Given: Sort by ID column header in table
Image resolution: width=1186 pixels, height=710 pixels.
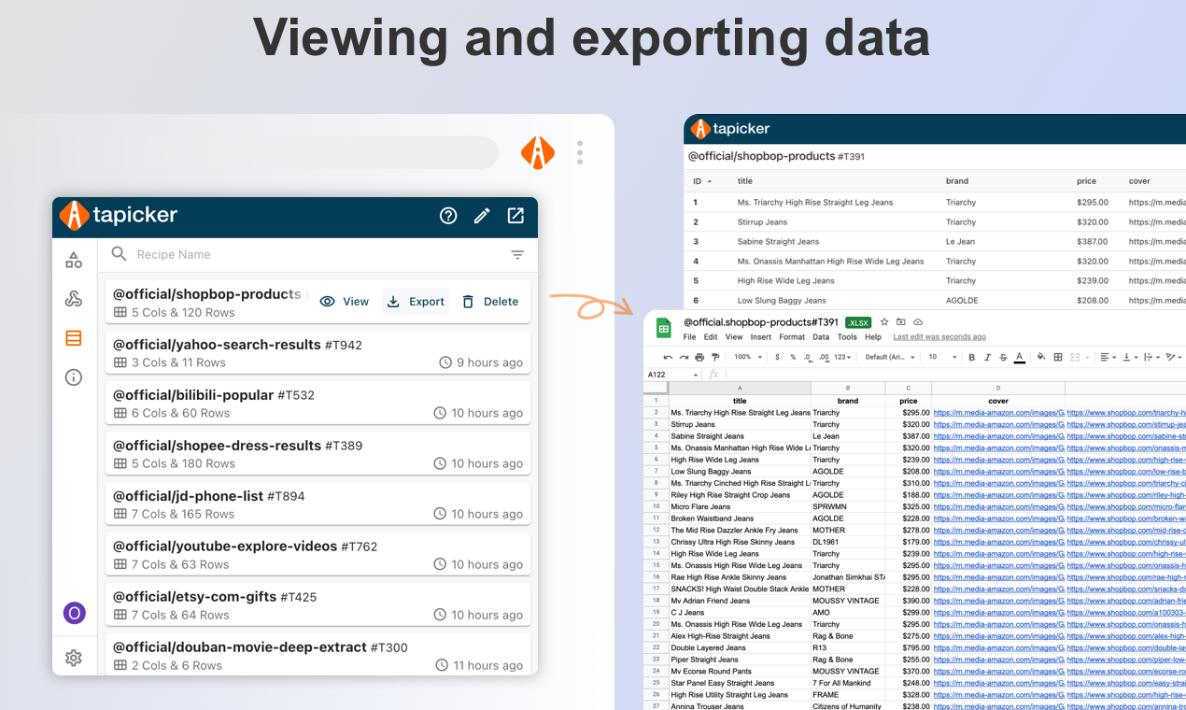Looking at the screenshot, I should pyautogui.click(x=701, y=181).
